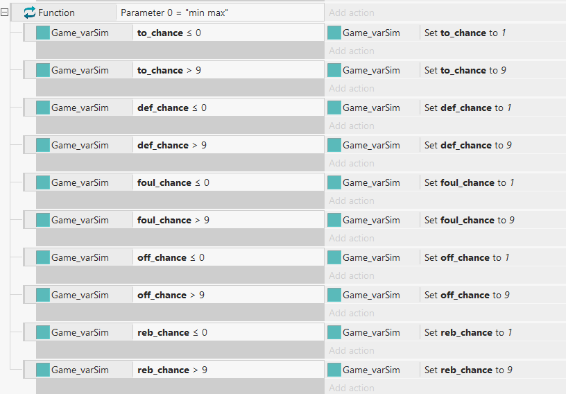Select the reb_chance > 9 condition
Image resolution: width=566 pixels, height=394 pixels.
[x=228, y=370]
